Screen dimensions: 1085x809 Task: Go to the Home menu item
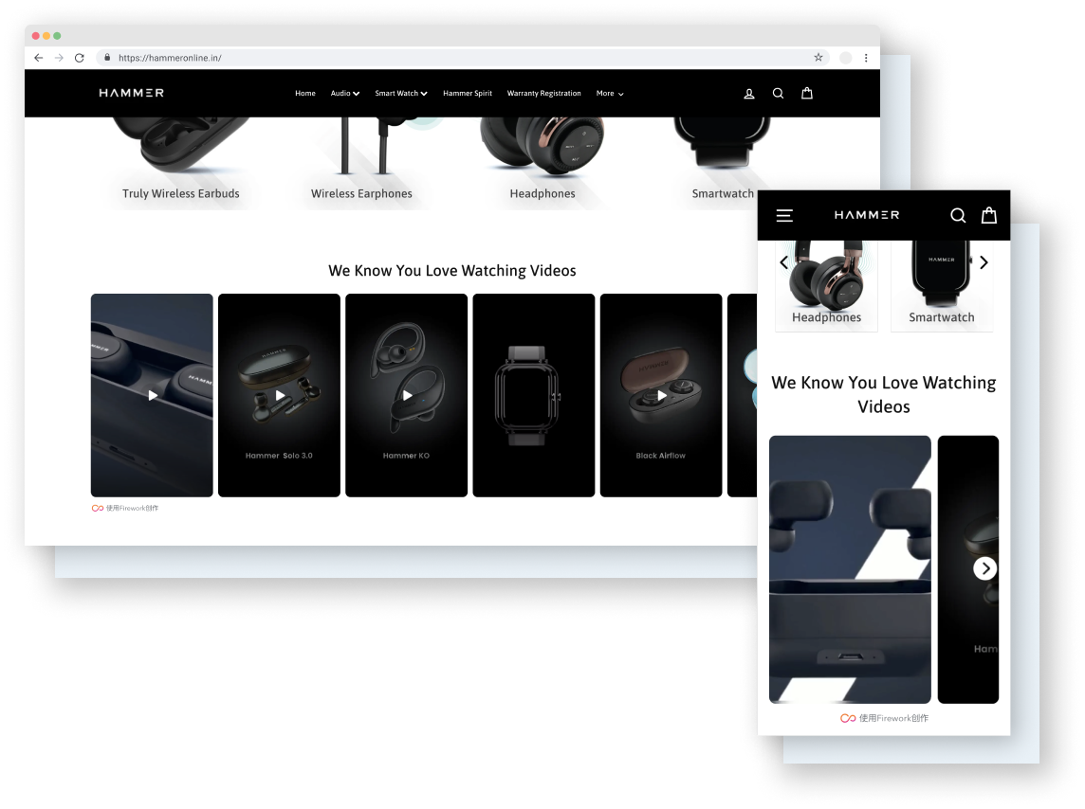tap(305, 93)
